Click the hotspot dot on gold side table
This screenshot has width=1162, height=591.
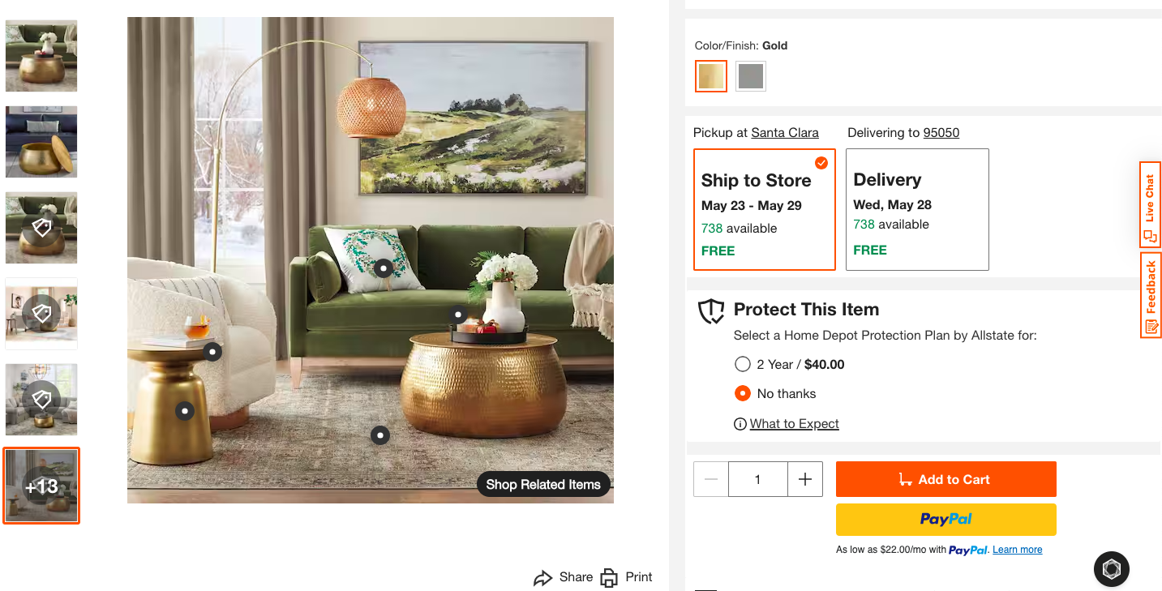pos(185,411)
